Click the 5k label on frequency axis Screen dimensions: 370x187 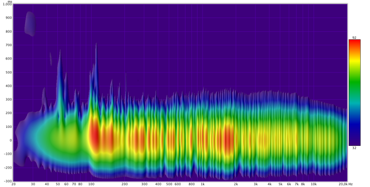click(x=280, y=184)
